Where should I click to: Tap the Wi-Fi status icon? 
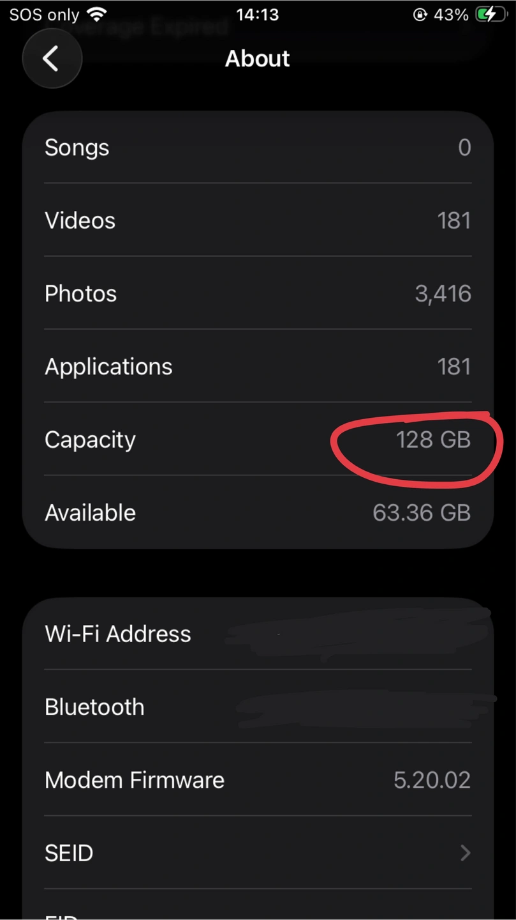tap(97, 14)
